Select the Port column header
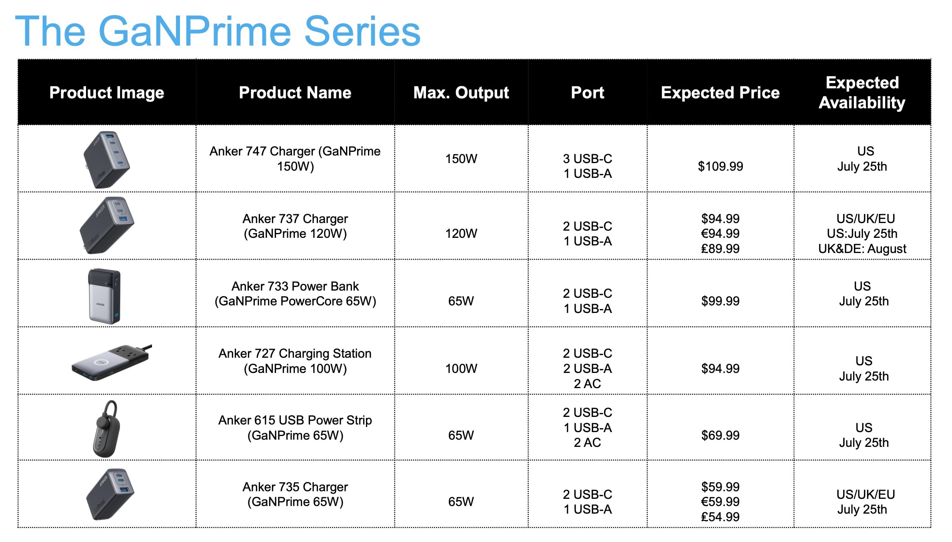This screenshot has height=542, width=952. point(587,93)
